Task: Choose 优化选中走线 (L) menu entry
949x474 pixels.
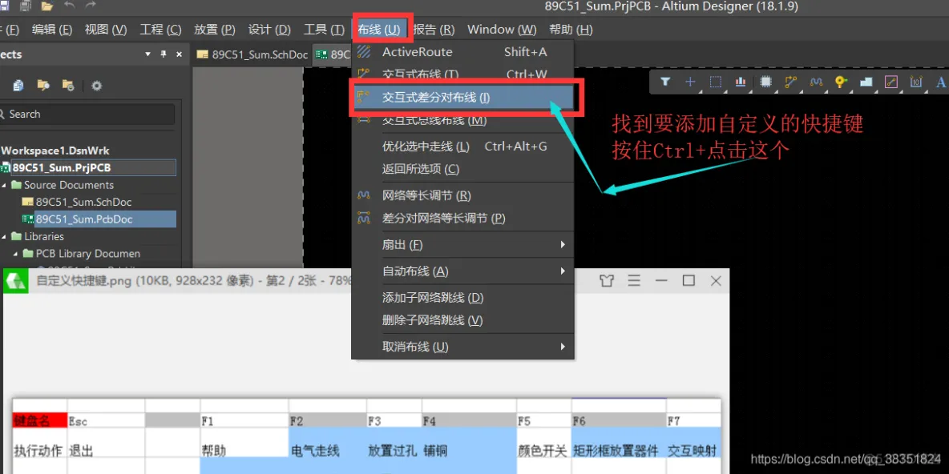Action: tap(463, 147)
